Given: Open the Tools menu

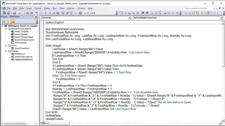Looking at the screenshot, I should tap(62, 8).
